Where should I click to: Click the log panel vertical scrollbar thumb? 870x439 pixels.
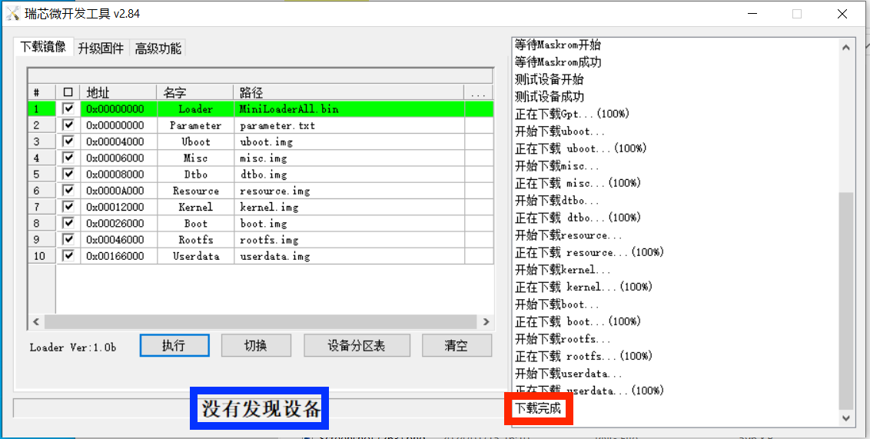point(845,301)
